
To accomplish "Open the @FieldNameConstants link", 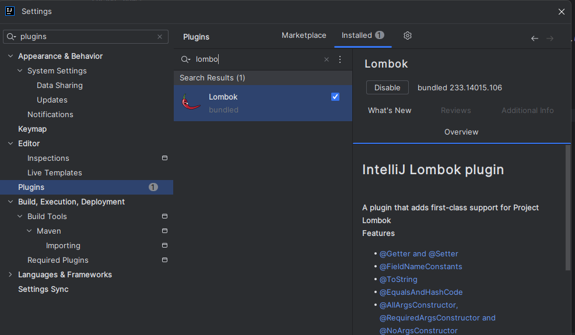I will tap(420, 266).
